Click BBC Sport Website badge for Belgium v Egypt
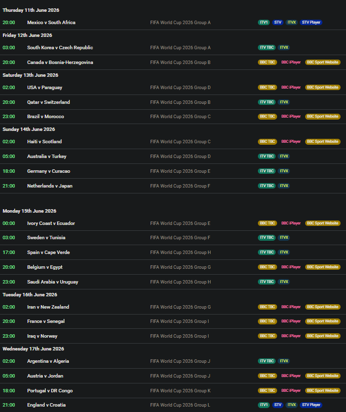Screen dimensions: 346x412 point(322,267)
